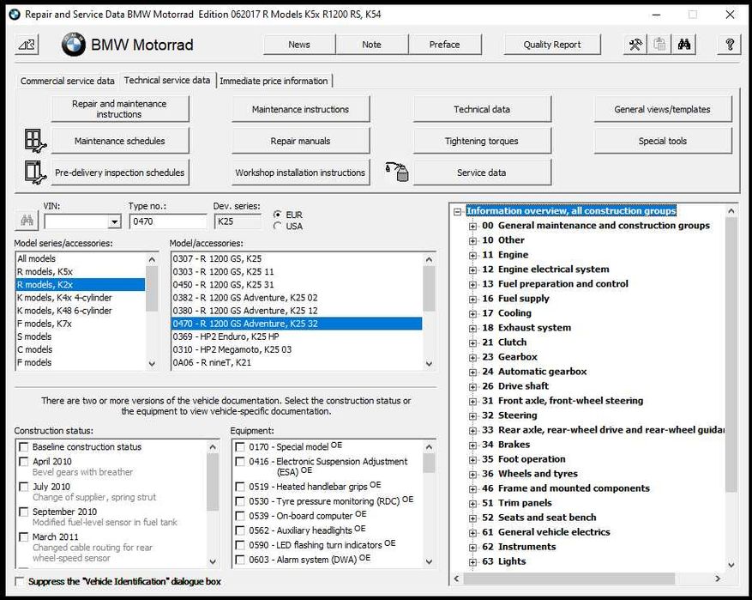
Task: Click the Dev. series field
Action: [238, 221]
